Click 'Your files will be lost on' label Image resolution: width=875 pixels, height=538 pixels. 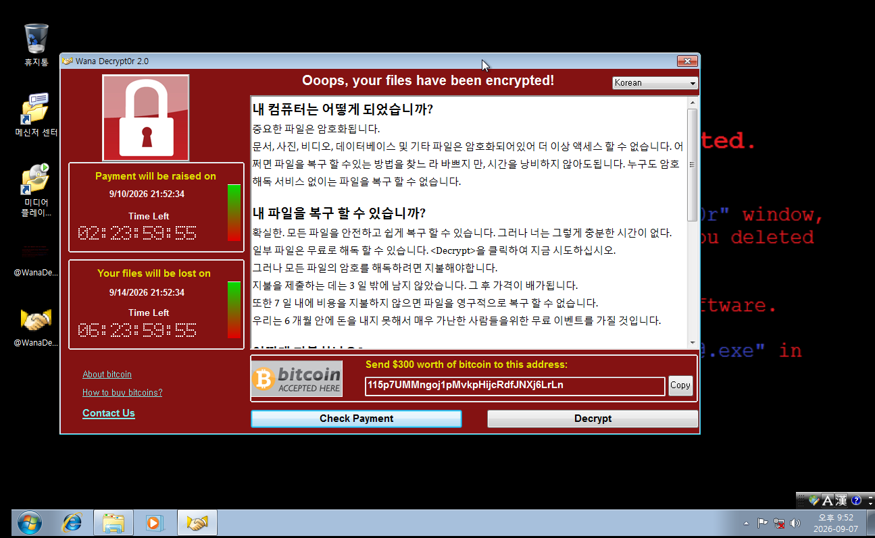154,273
